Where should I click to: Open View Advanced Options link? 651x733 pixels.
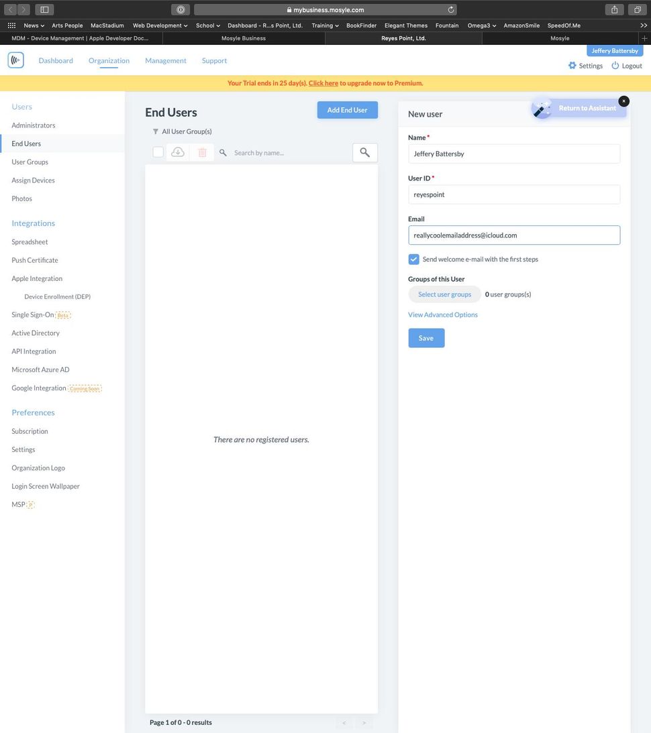tap(442, 315)
